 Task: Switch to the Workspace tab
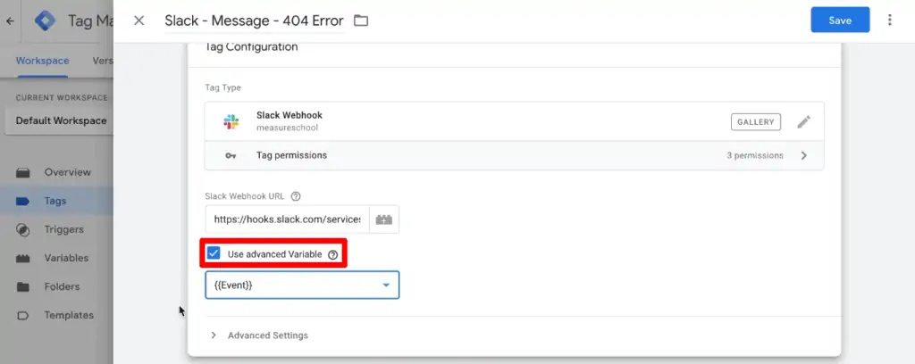pyautogui.click(x=42, y=61)
